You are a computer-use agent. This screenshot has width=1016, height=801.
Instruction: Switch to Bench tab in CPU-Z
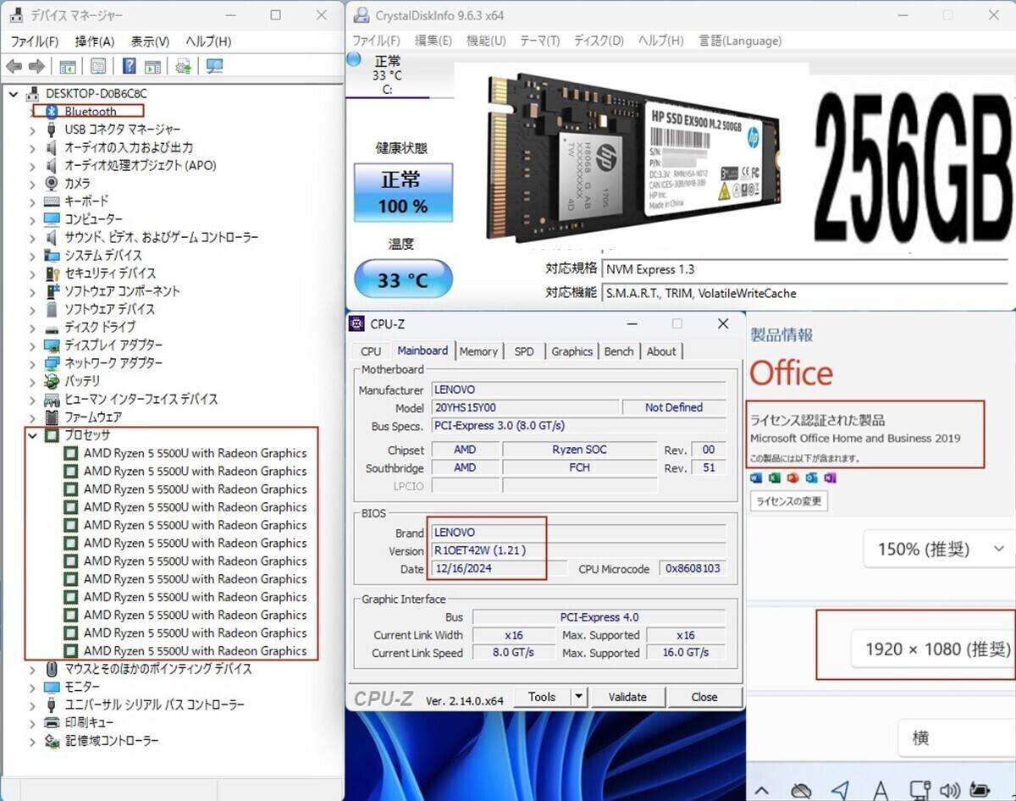pyautogui.click(x=619, y=351)
